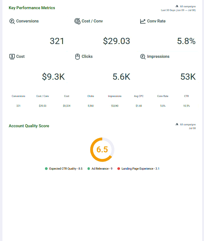Click the red Landing Page Experience legend dot

point(118,169)
